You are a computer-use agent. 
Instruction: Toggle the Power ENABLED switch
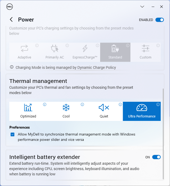pyautogui.click(x=159, y=20)
